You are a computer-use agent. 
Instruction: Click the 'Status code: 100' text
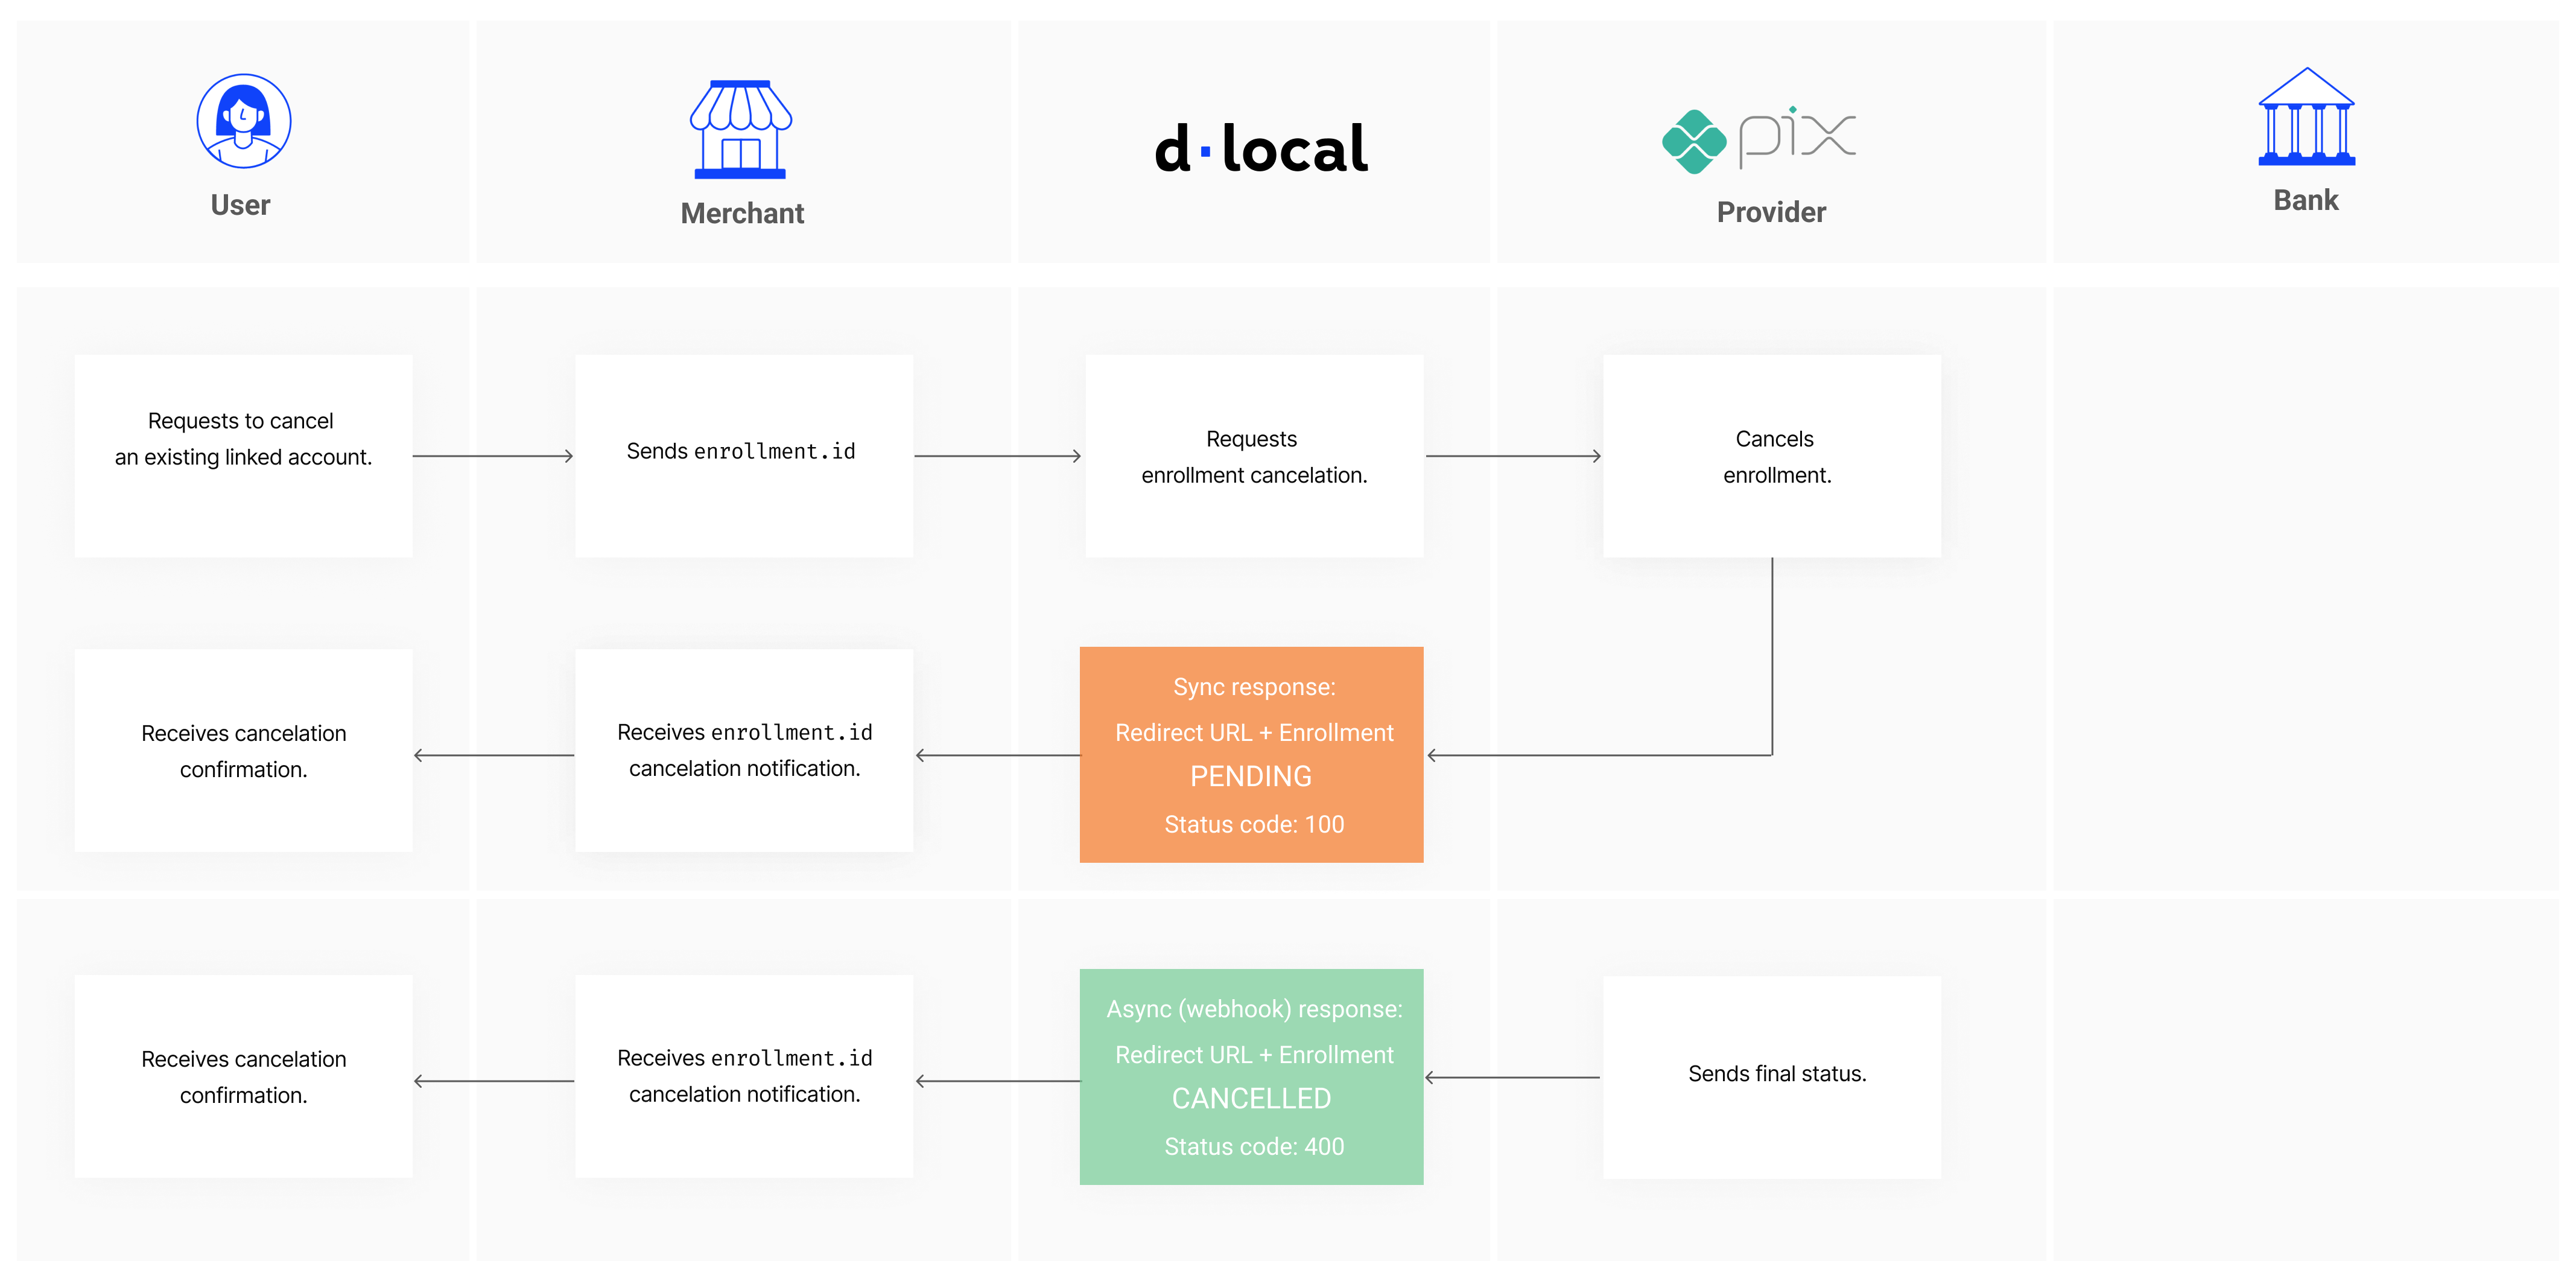(1254, 824)
